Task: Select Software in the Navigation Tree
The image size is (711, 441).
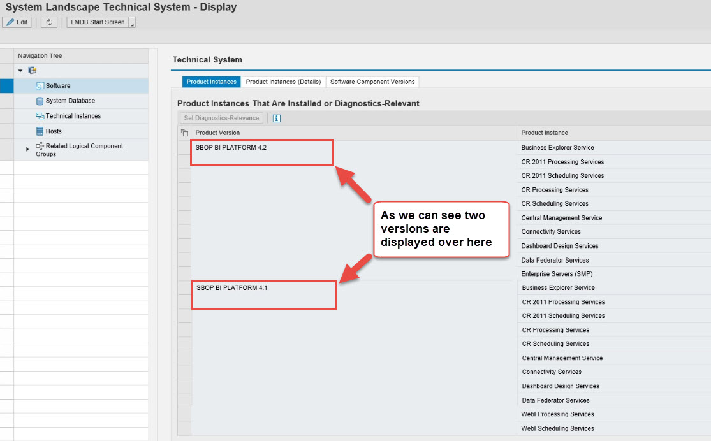Action: click(x=58, y=85)
